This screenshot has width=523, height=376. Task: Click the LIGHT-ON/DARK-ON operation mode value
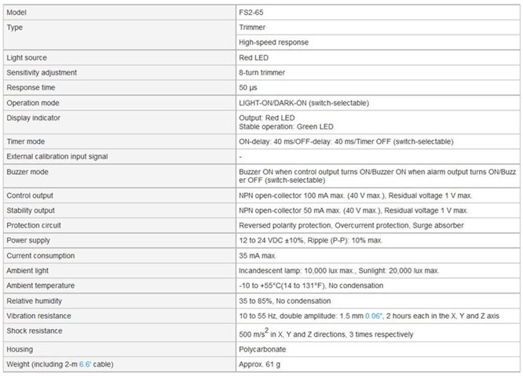coord(303,103)
